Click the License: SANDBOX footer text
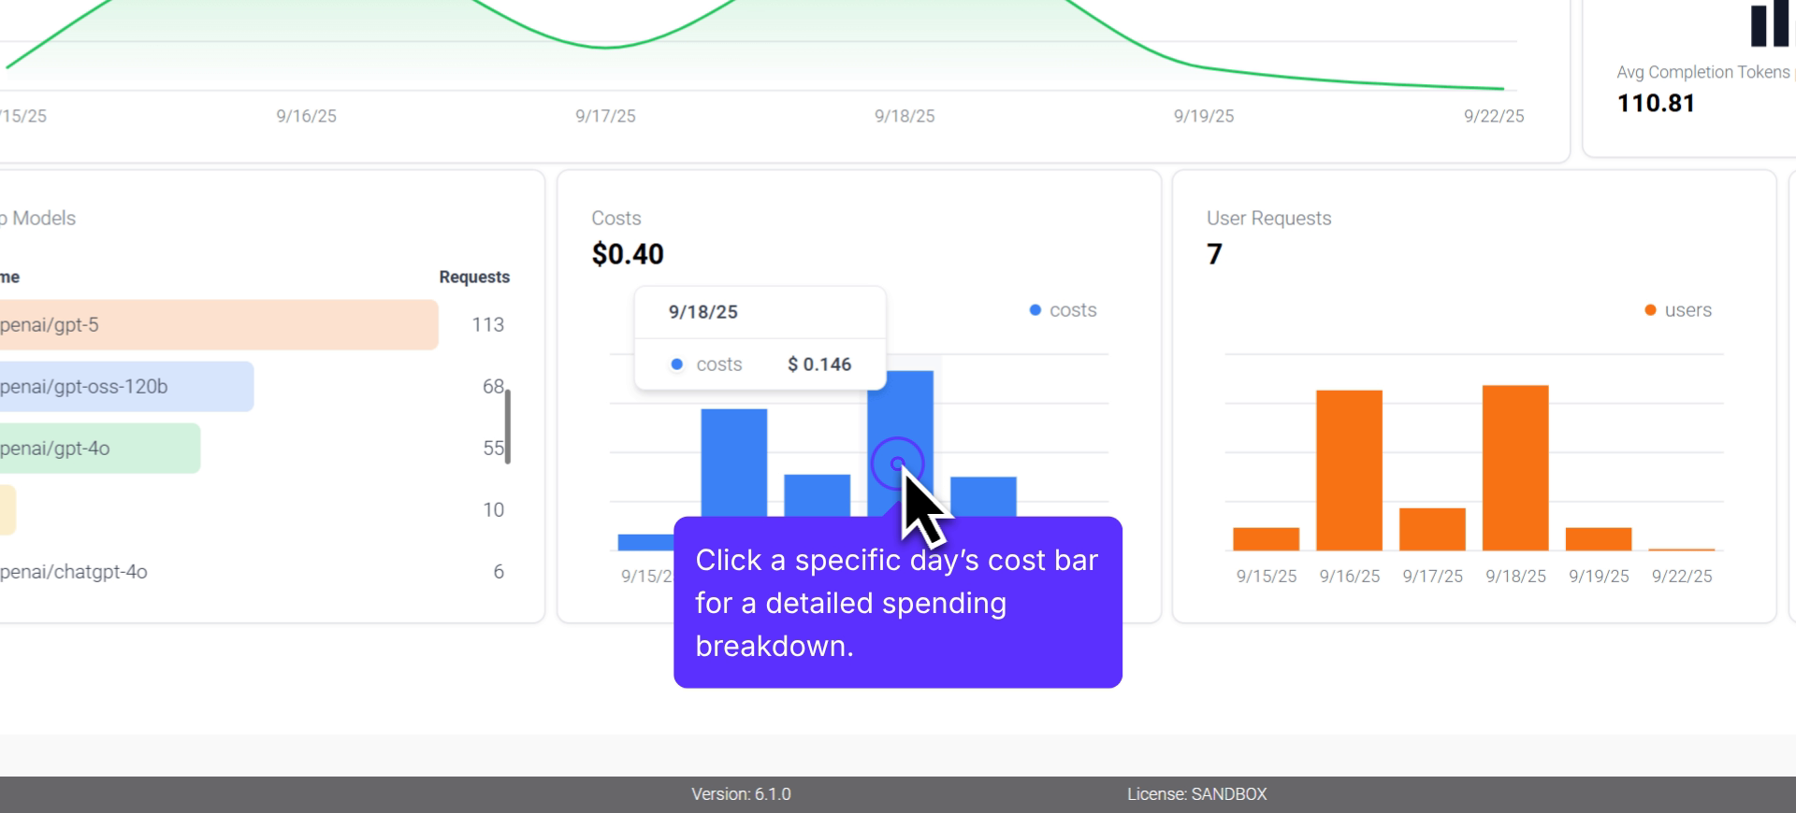 coord(1196,794)
